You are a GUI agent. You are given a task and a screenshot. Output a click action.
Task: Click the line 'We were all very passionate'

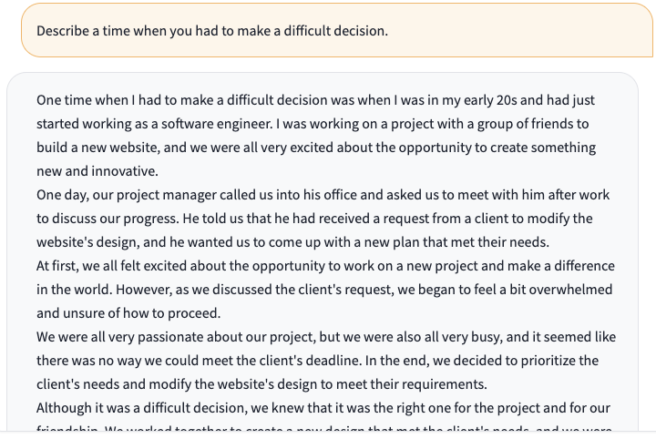pos(326,337)
